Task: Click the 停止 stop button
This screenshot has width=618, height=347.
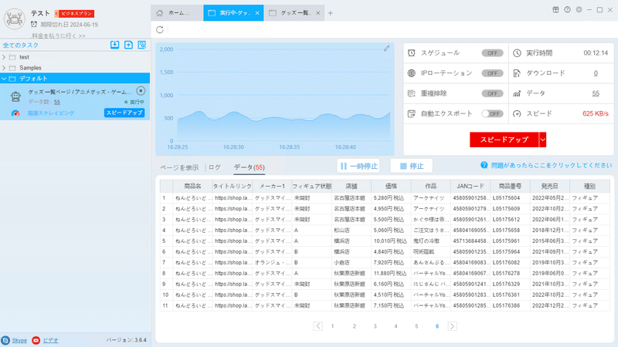Action: pyautogui.click(x=412, y=166)
